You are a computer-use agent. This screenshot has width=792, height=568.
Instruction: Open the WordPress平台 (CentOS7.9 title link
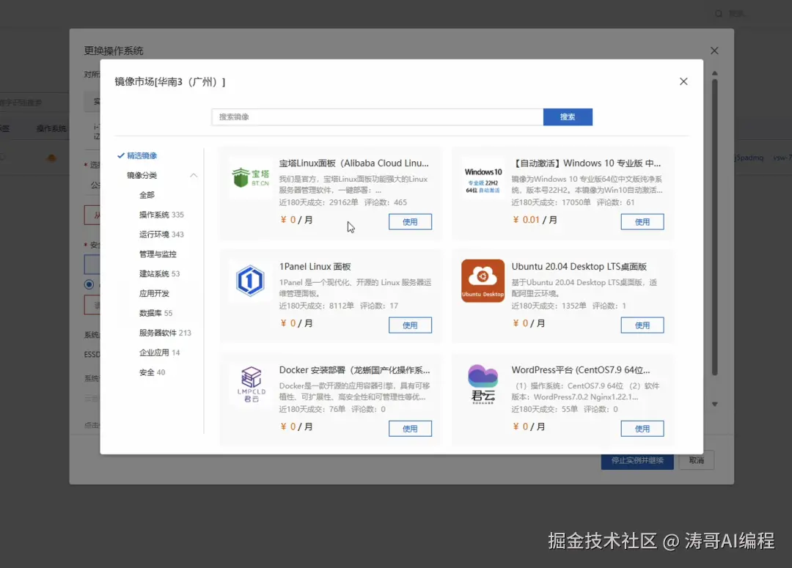pyautogui.click(x=581, y=370)
